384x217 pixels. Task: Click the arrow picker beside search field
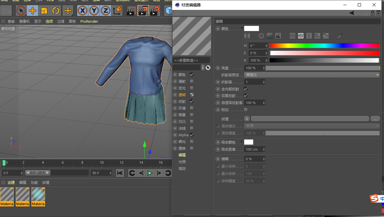[x=208, y=68]
